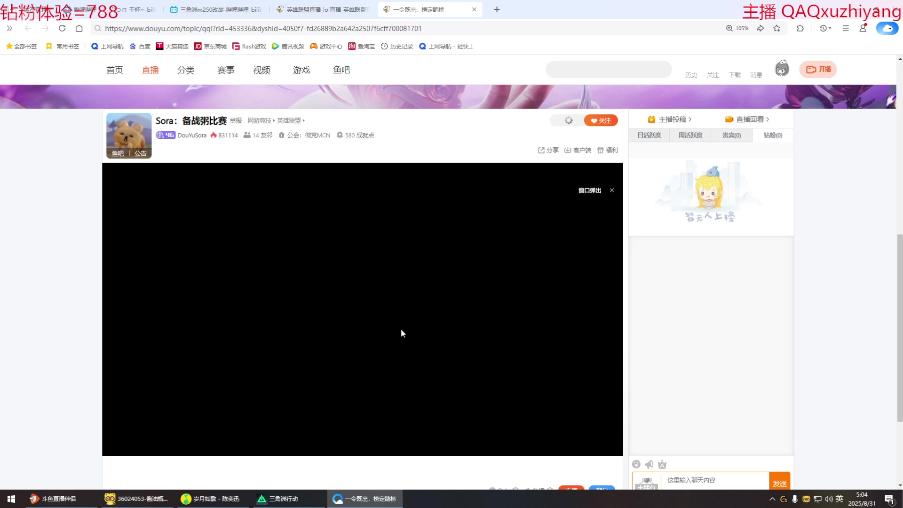Open browser main menu icon
The height and width of the screenshot is (508, 903).
[846, 28]
